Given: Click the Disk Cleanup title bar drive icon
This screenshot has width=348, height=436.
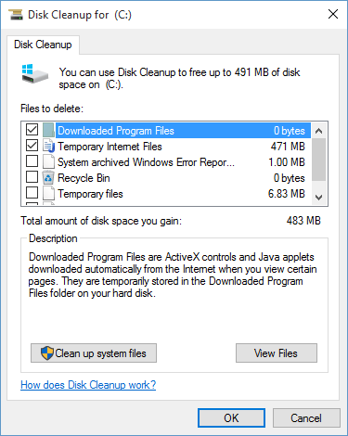Looking at the screenshot, I should (16, 15).
